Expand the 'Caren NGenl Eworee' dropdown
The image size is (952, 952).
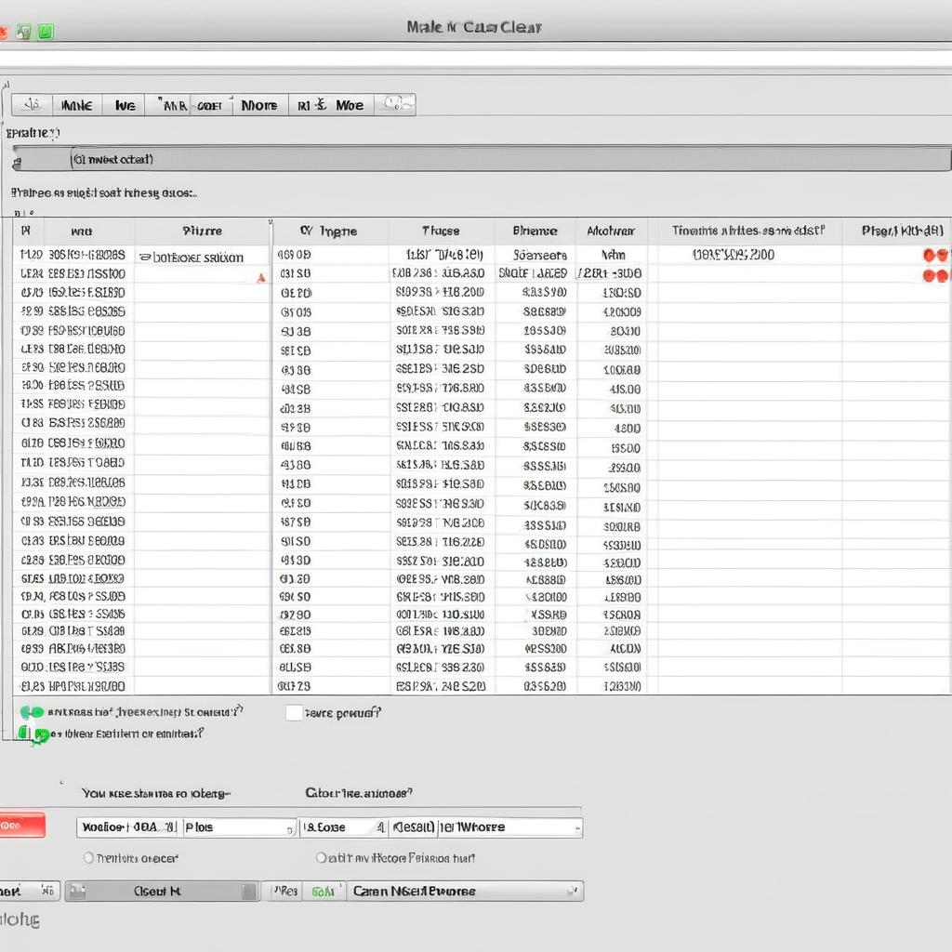465,892
